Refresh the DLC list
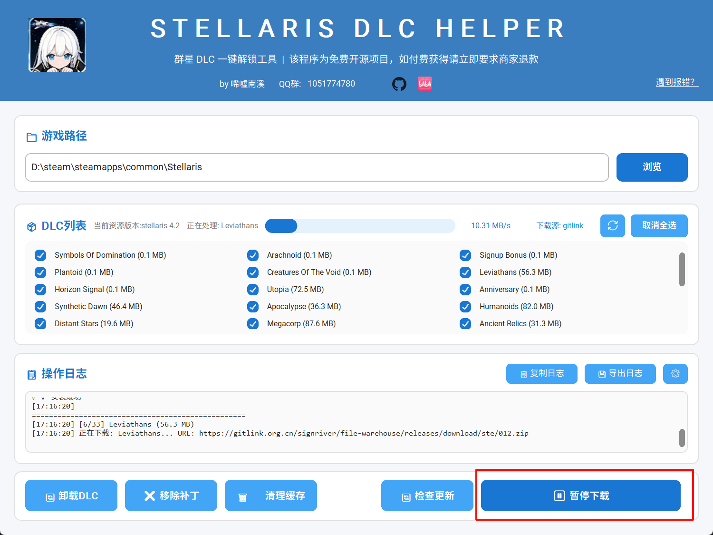This screenshot has height=535, width=713. coord(613,225)
